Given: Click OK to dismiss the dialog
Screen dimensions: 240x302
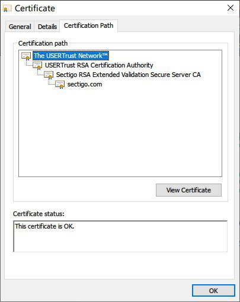Looking at the screenshot, I should pyautogui.click(x=213, y=291).
